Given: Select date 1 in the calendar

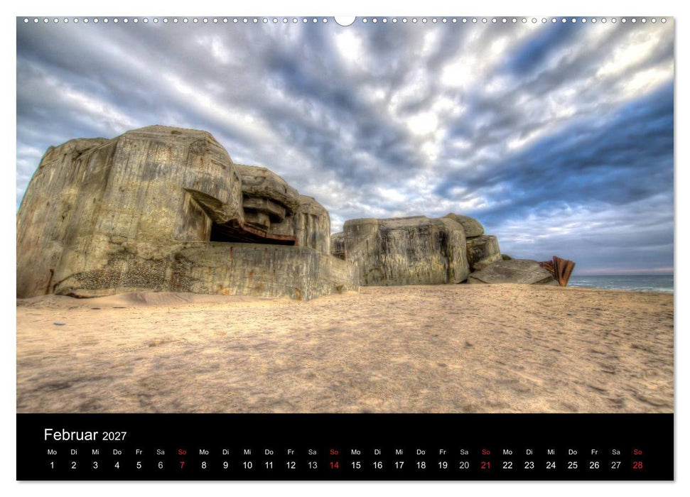Looking at the screenshot, I should point(52,465).
